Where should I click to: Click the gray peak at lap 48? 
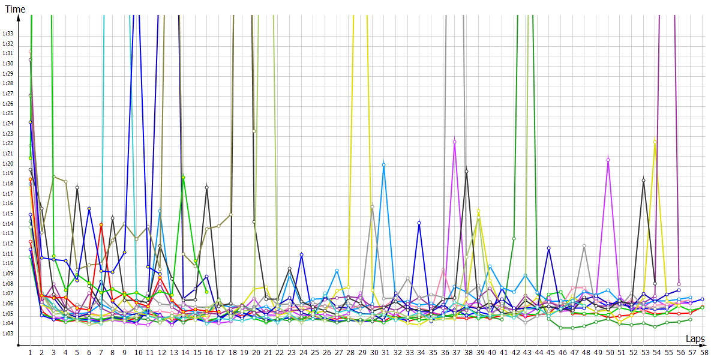[x=584, y=245]
